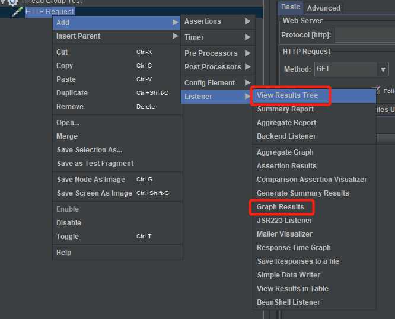Expand the Timer submenu arrow

pos(247,37)
